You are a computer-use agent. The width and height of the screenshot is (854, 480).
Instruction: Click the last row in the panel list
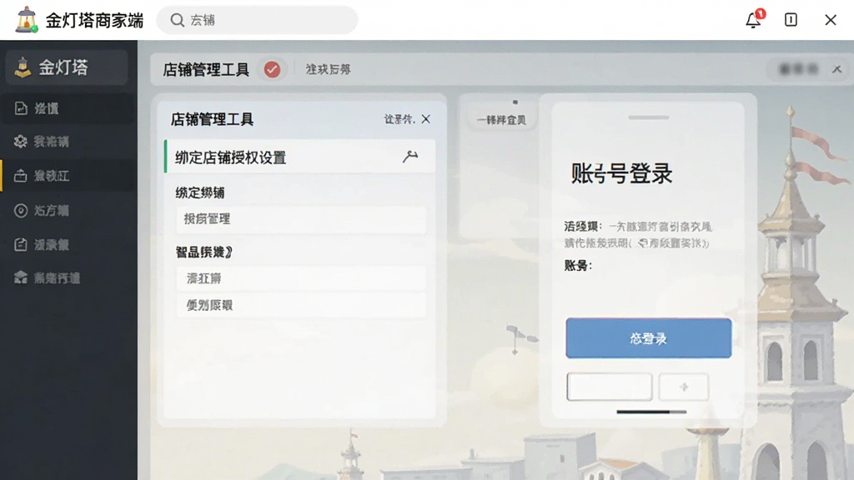pos(301,305)
